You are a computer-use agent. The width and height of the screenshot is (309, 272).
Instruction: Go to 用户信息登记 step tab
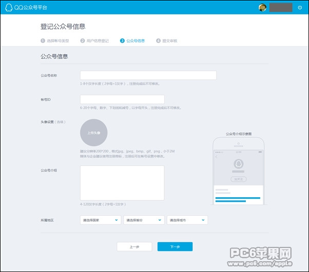click(95, 40)
